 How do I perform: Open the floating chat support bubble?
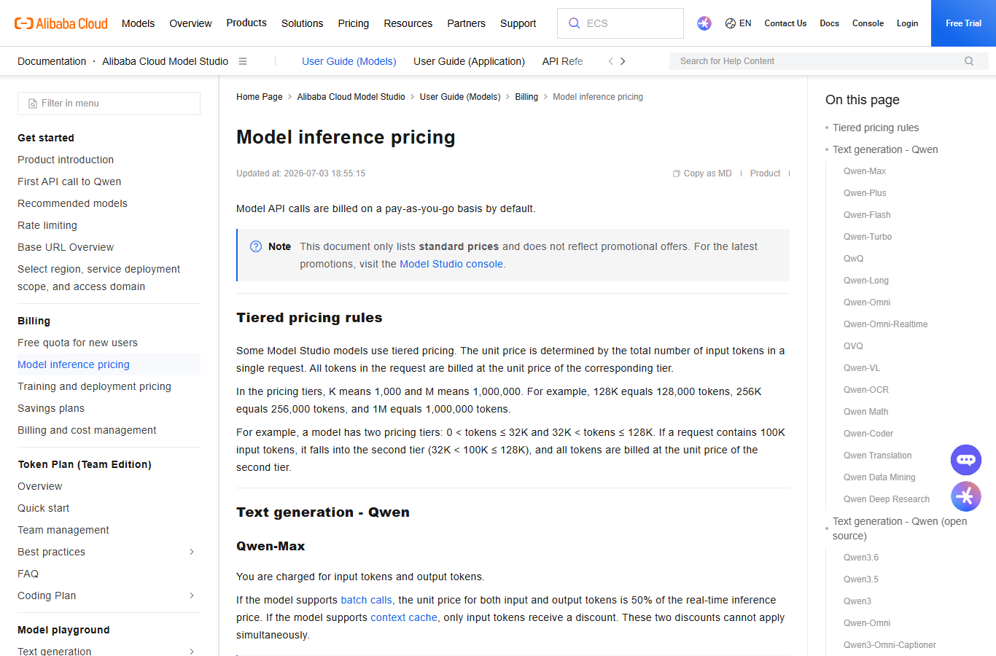coord(966,460)
